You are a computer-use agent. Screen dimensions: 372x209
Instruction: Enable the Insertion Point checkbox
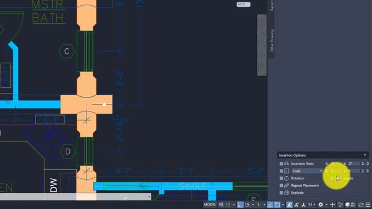click(x=281, y=164)
